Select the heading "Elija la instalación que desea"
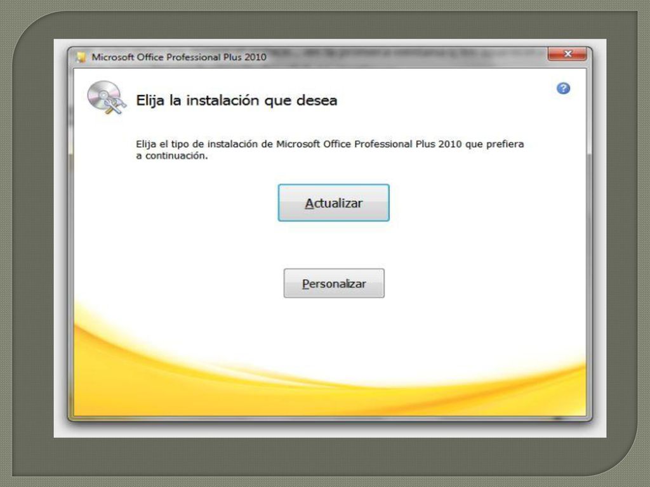650x487 pixels. coord(236,101)
